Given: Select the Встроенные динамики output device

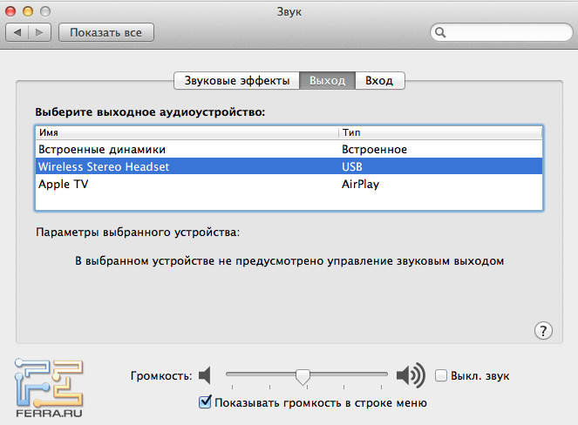Looking at the screenshot, I should [289, 150].
